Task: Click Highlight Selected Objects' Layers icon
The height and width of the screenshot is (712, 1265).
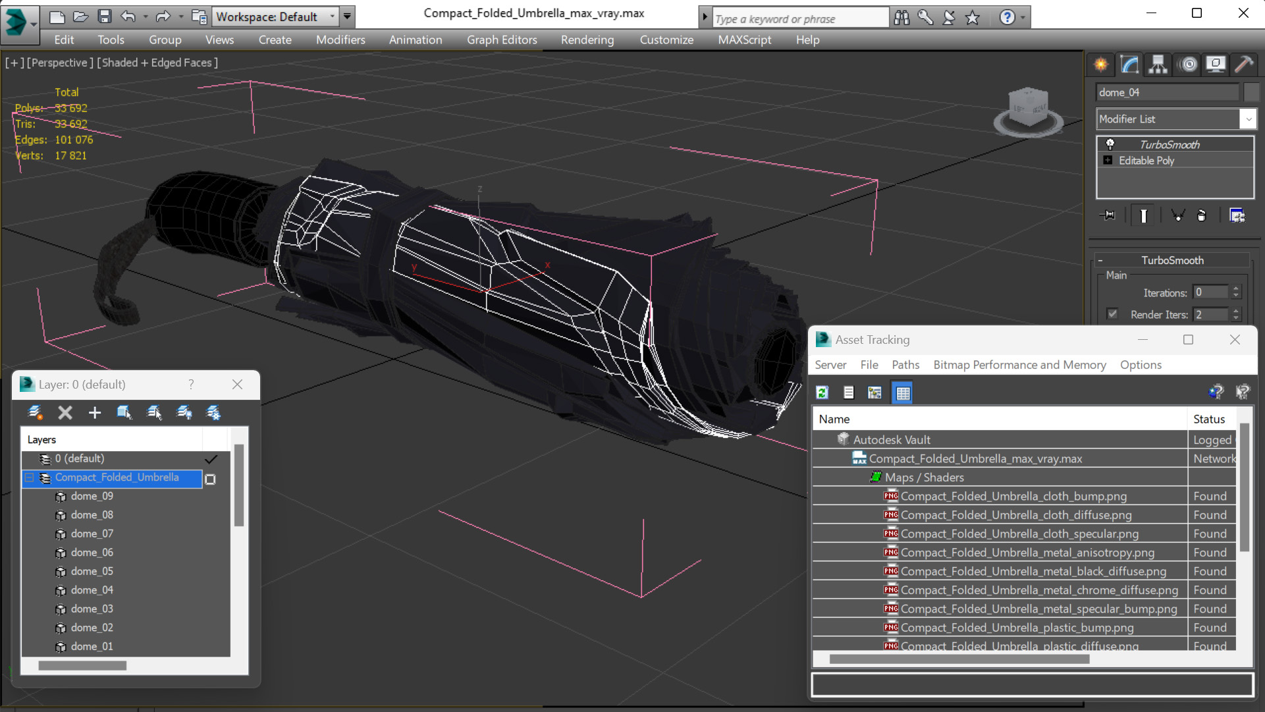Action: point(154,412)
